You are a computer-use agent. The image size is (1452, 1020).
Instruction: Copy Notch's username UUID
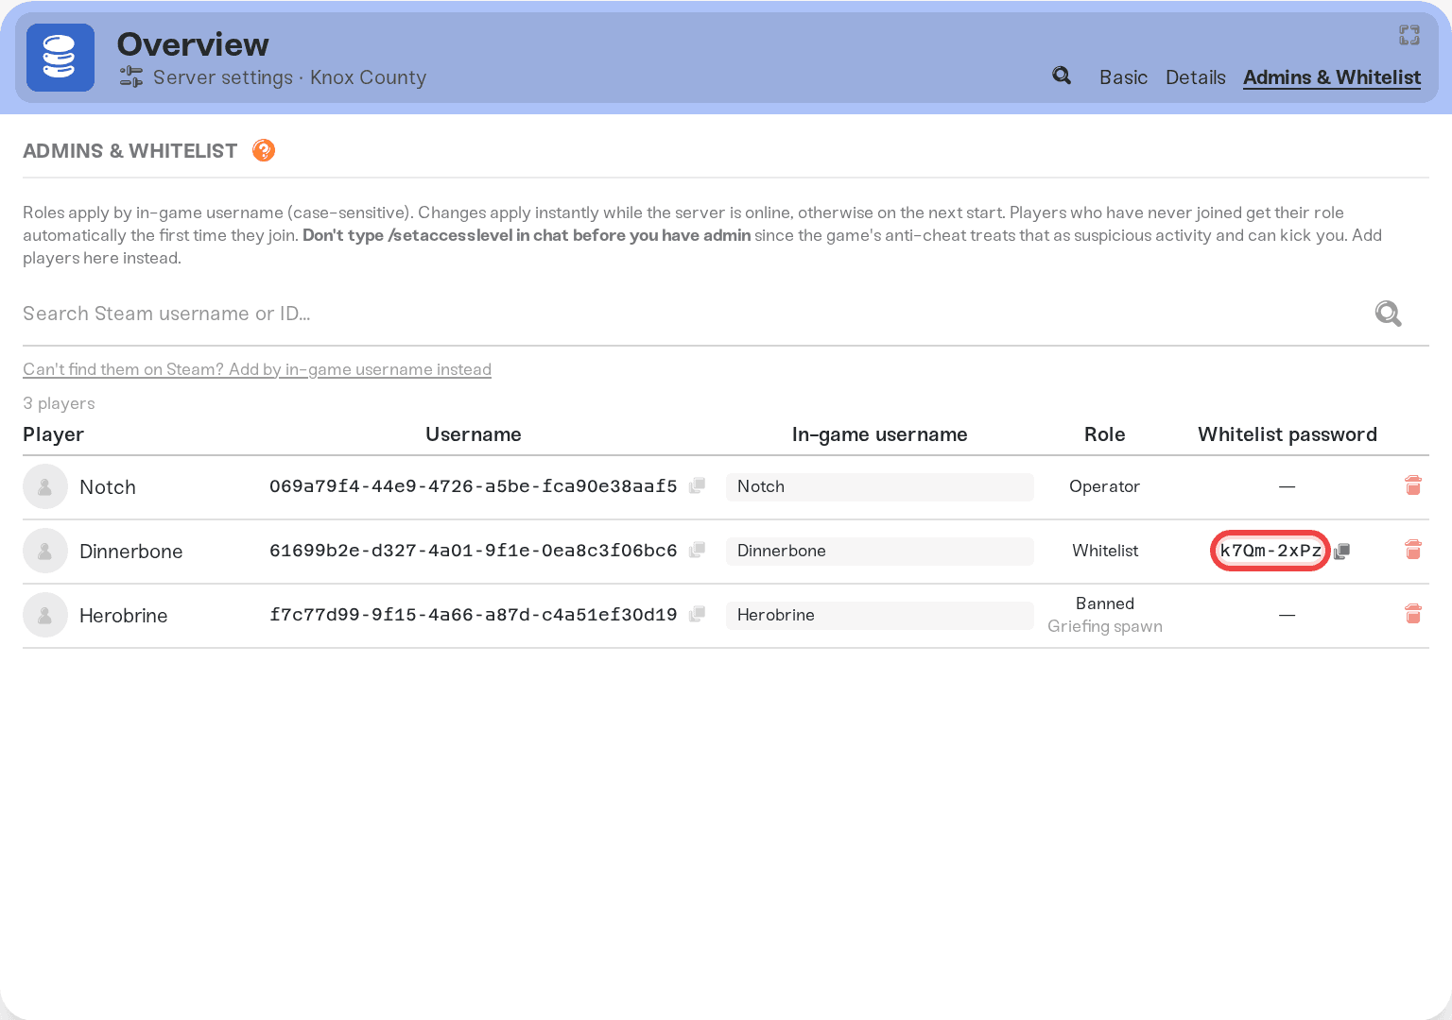coord(698,485)
